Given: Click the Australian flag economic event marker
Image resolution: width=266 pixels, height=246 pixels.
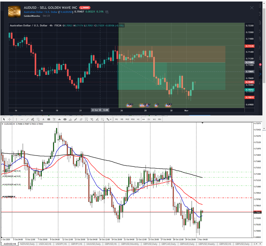Looking at the screenshot, I should [148, 105].
